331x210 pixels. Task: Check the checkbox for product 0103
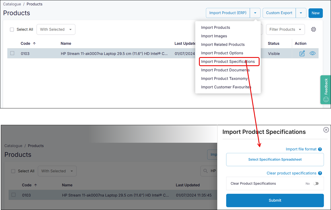tap(12, 53)
